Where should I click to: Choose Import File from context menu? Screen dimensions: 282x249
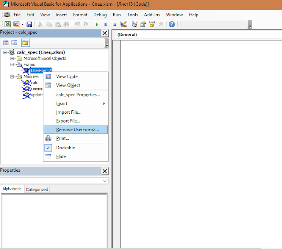click(x=76, y=112)
